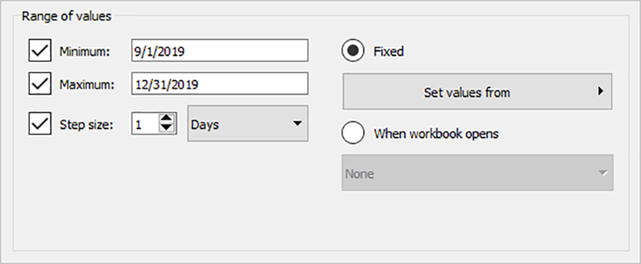
Task: Uncheck the Maximum checkbox
Action: pos(39,84)
